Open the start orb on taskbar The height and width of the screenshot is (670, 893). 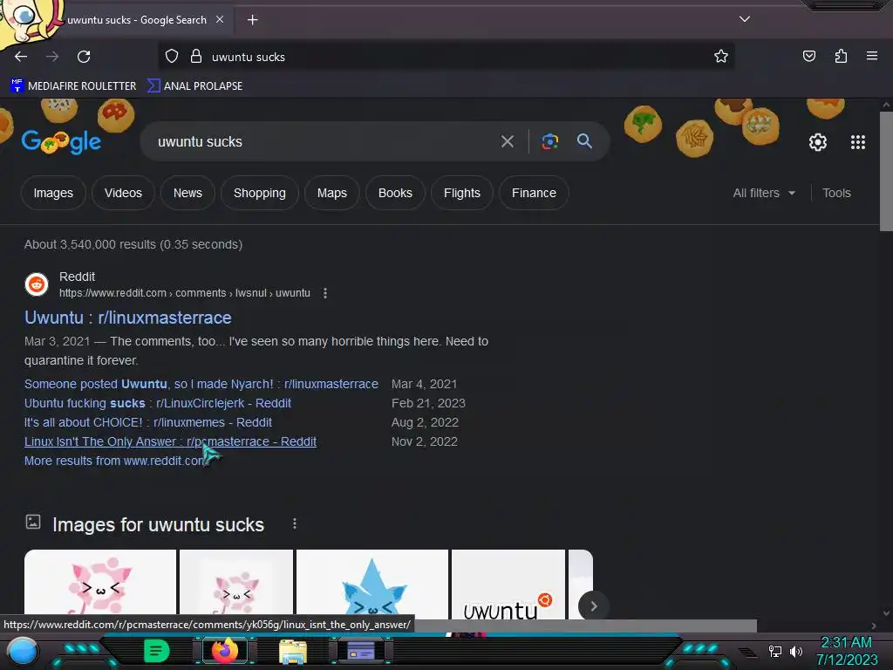(x=22, y=652)
